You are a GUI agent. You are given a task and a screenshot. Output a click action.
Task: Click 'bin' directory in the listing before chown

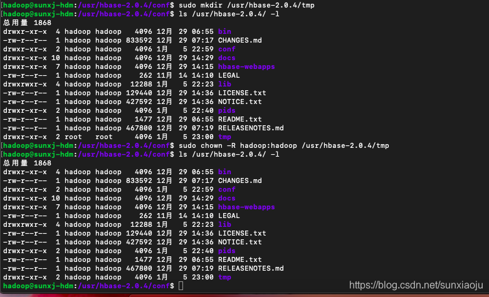(x=224, y=31)
